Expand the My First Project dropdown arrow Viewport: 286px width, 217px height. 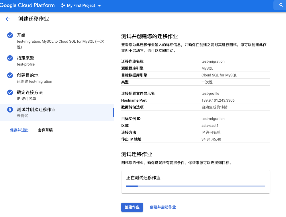pos(99,6)
